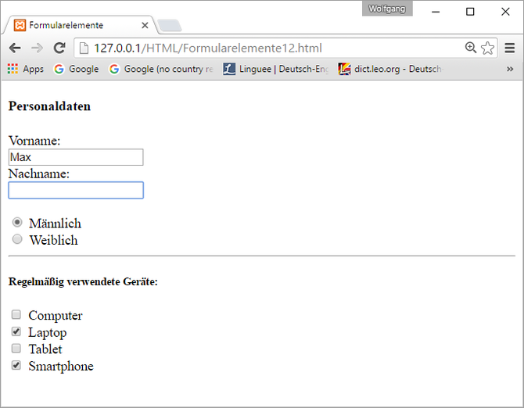This screenshot has height=408, width=524.
Task: Click the Regelmäßig verwendete Geräte heading
Action: tap(83, 282)
